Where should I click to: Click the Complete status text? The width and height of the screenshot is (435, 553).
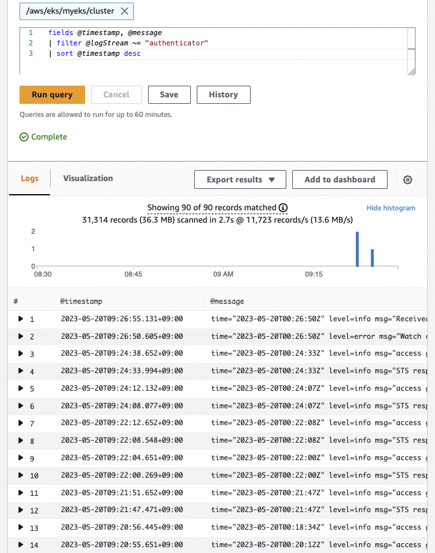point(49,137)
